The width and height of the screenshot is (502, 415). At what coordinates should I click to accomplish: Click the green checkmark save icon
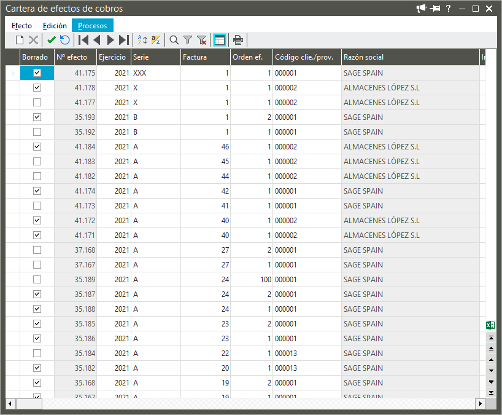pos(52,40)
